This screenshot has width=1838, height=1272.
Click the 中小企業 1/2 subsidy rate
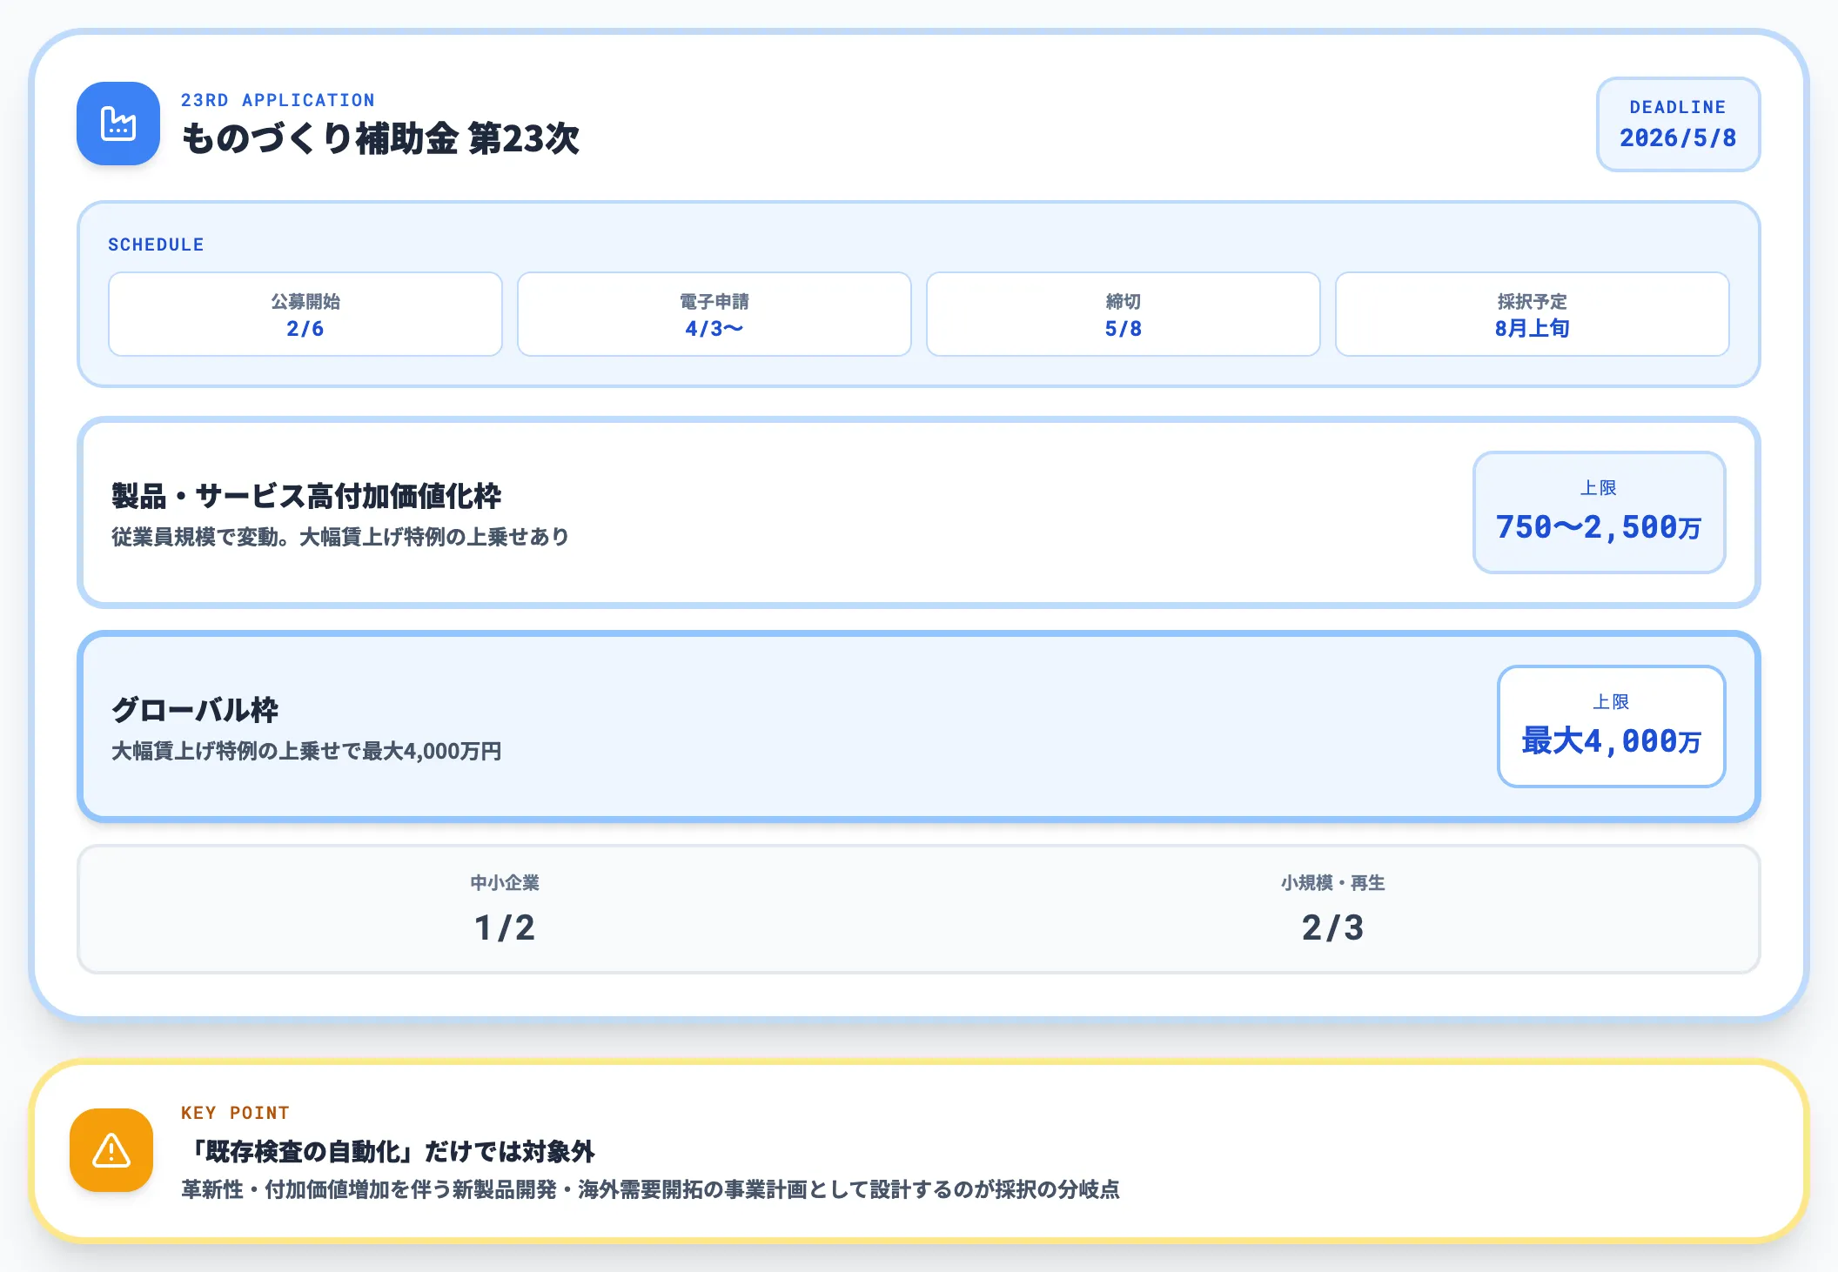tap(505, 909)
